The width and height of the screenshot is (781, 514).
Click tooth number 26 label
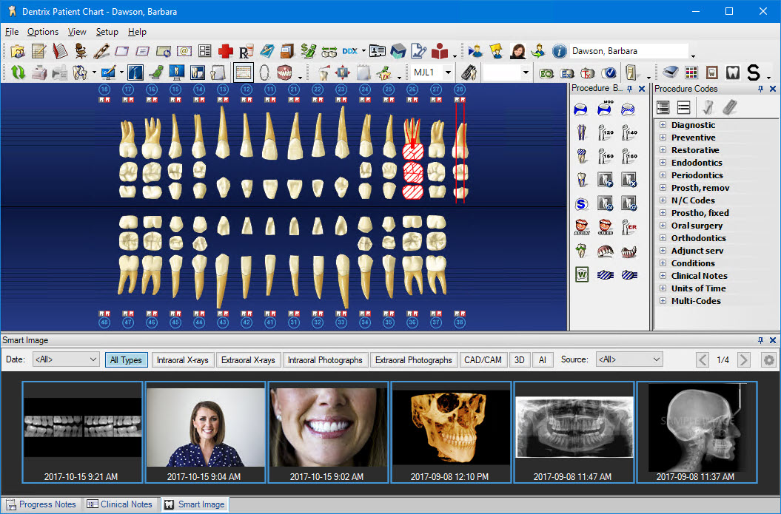[412, 89]
